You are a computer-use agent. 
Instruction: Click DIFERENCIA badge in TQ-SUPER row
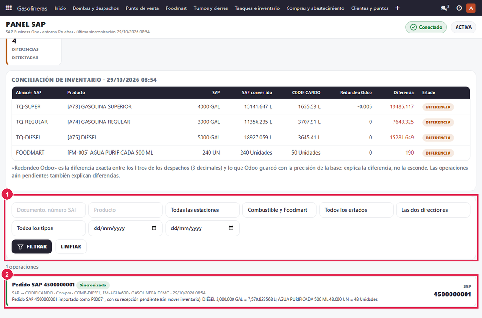click(438, 107)
